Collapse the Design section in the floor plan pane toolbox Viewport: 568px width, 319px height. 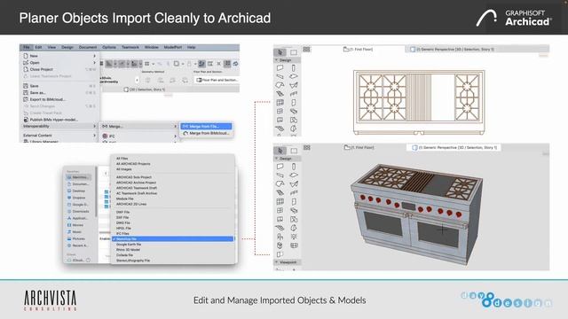point(277,60)
